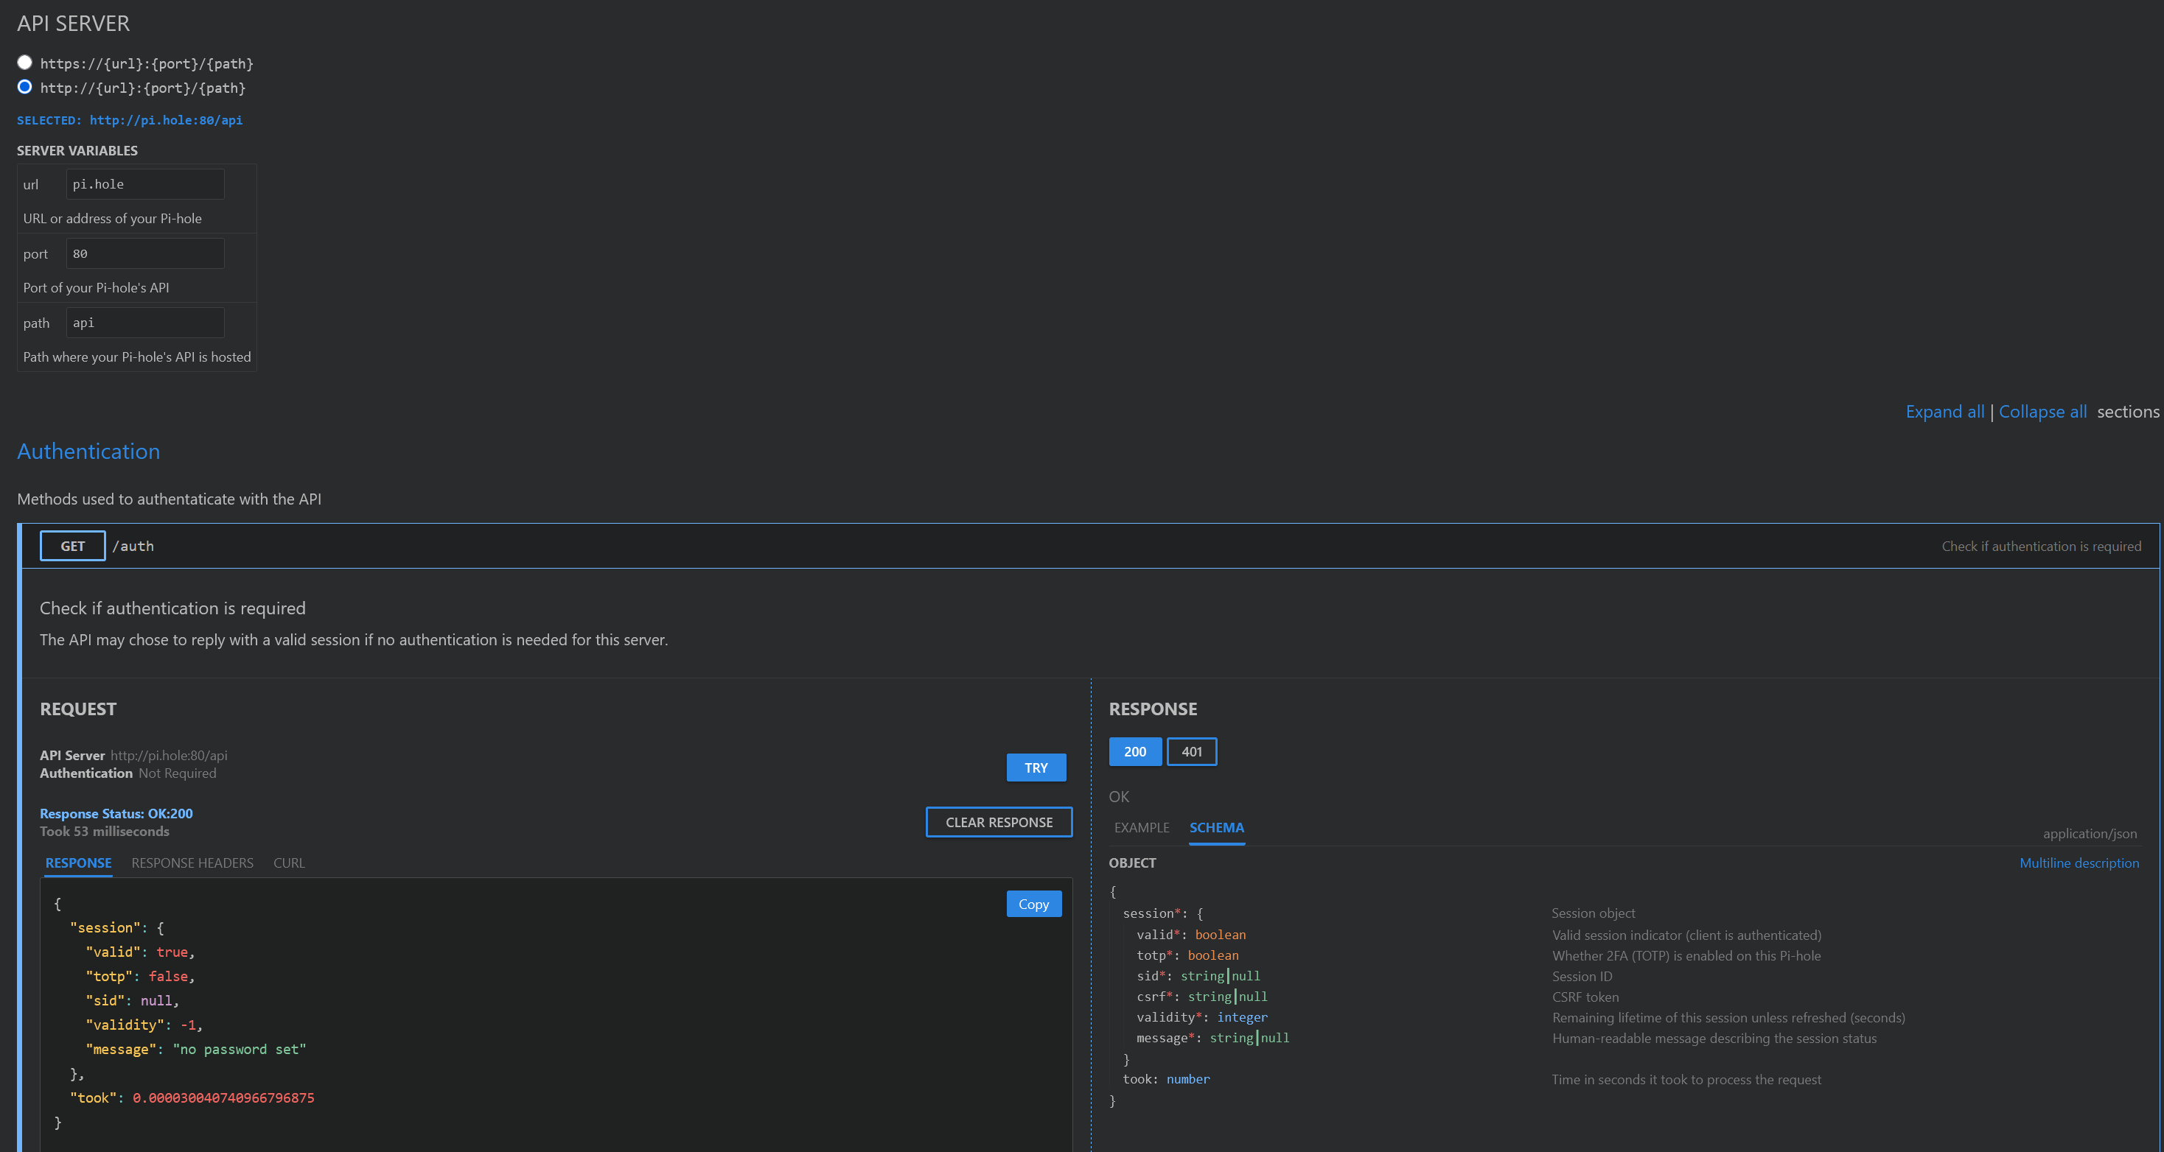Select the 200 response code
Viewport: 2164px width, 1152px height.
pyautogui.click(x=1134, y=751)
